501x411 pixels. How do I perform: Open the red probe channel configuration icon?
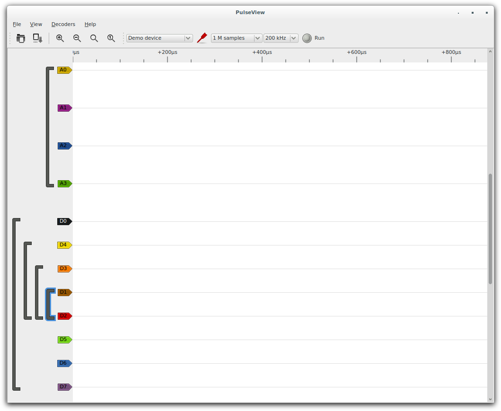click(x=202, y=38)
